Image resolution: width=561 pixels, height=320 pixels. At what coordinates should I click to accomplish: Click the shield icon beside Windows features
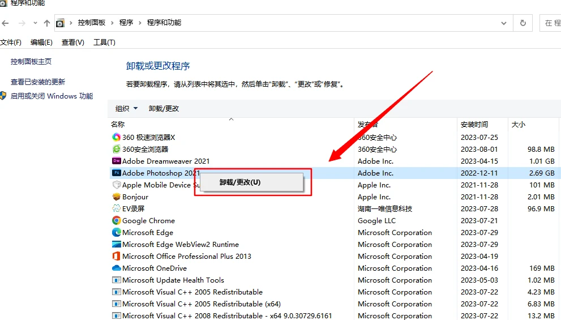(x=3, y=96)
